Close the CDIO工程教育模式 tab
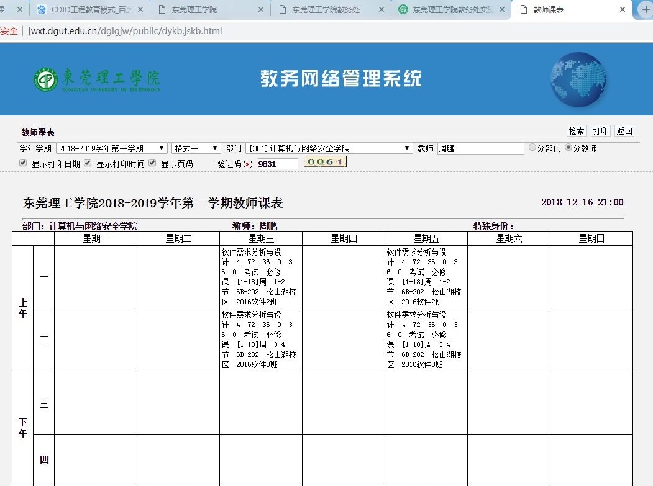 click(140, 9)
